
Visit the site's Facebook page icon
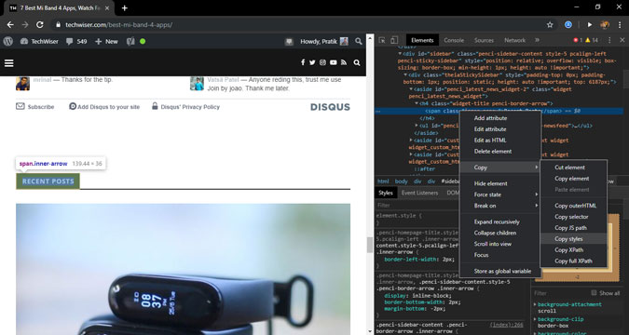303,62
